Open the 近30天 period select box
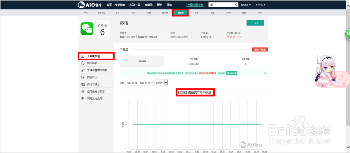 (161, 83)
